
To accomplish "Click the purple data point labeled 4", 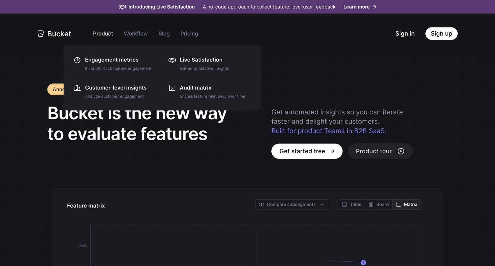I will click(x=363, y=263).
